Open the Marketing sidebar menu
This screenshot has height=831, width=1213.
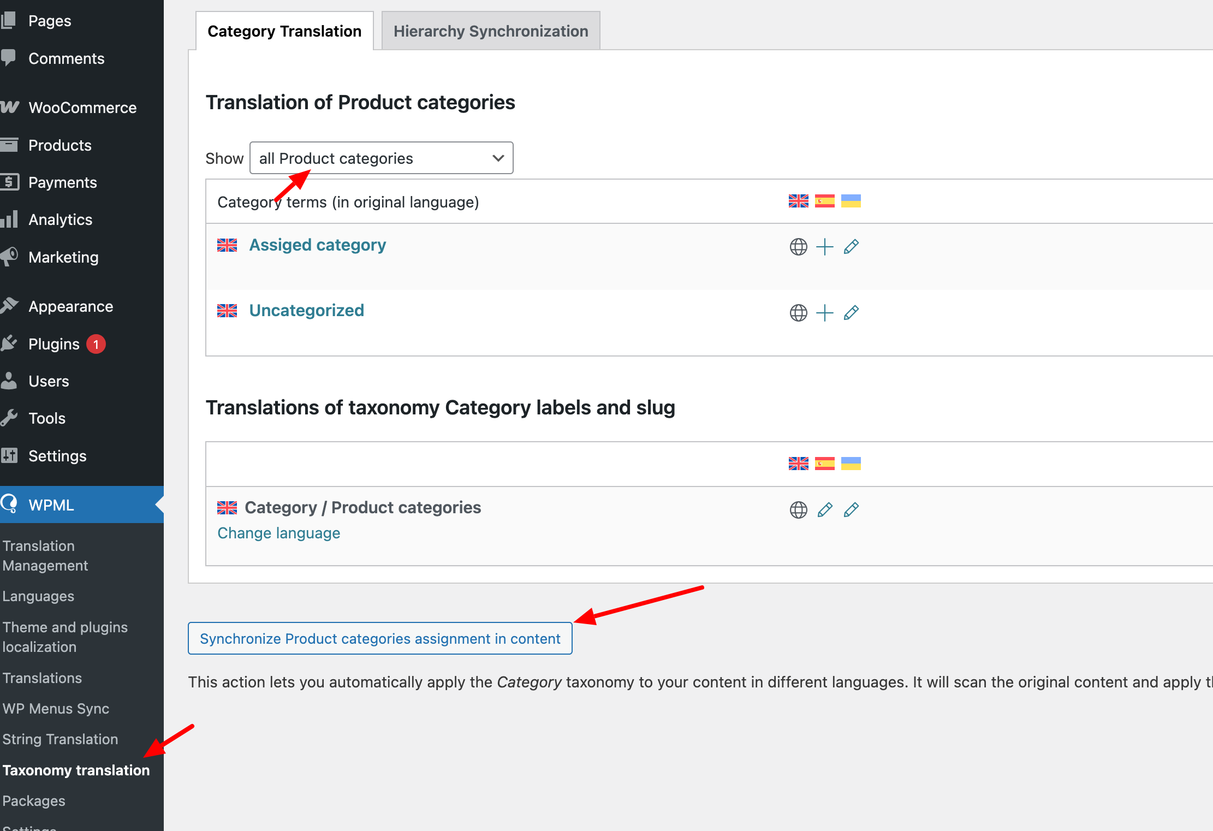63,257
